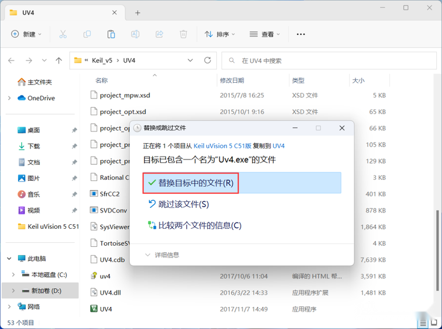This screenshot has width=442, height=329.
Task: Expand the 本地磁盘 (C:) tree node
Action: (x=14, y=274)
